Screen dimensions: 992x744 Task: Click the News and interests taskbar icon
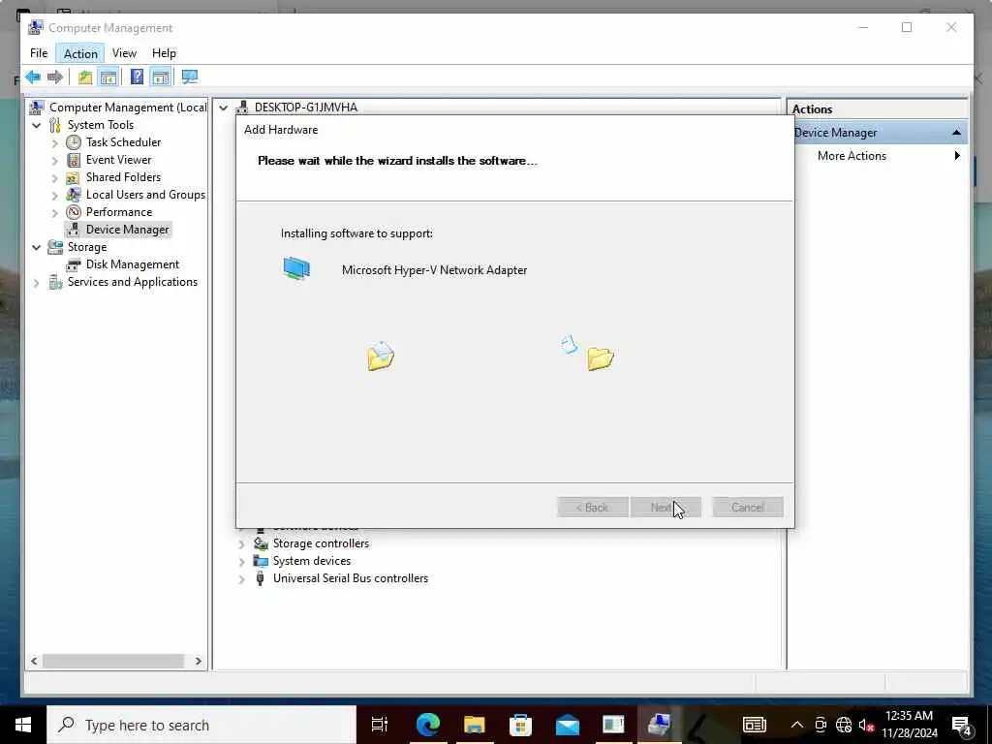(x=754, y=725)
